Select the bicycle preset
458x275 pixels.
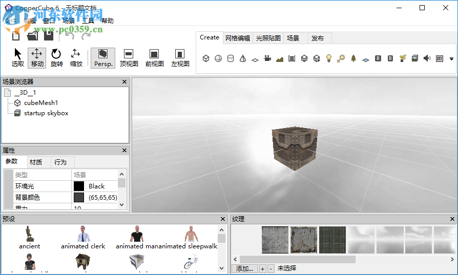[191, 262]
